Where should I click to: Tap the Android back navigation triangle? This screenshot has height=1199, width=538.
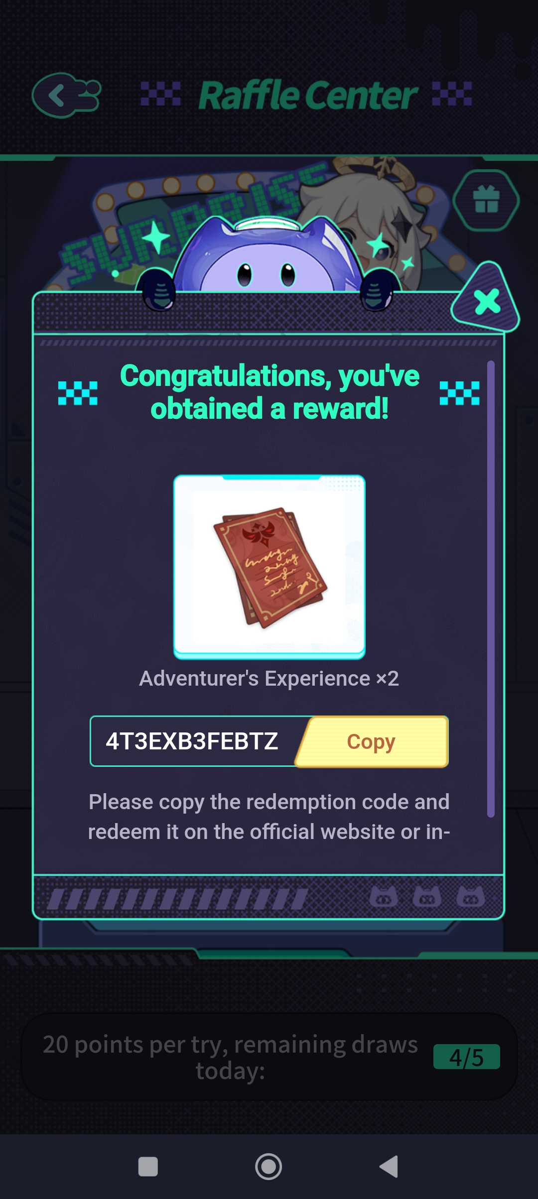[389, 1166]
